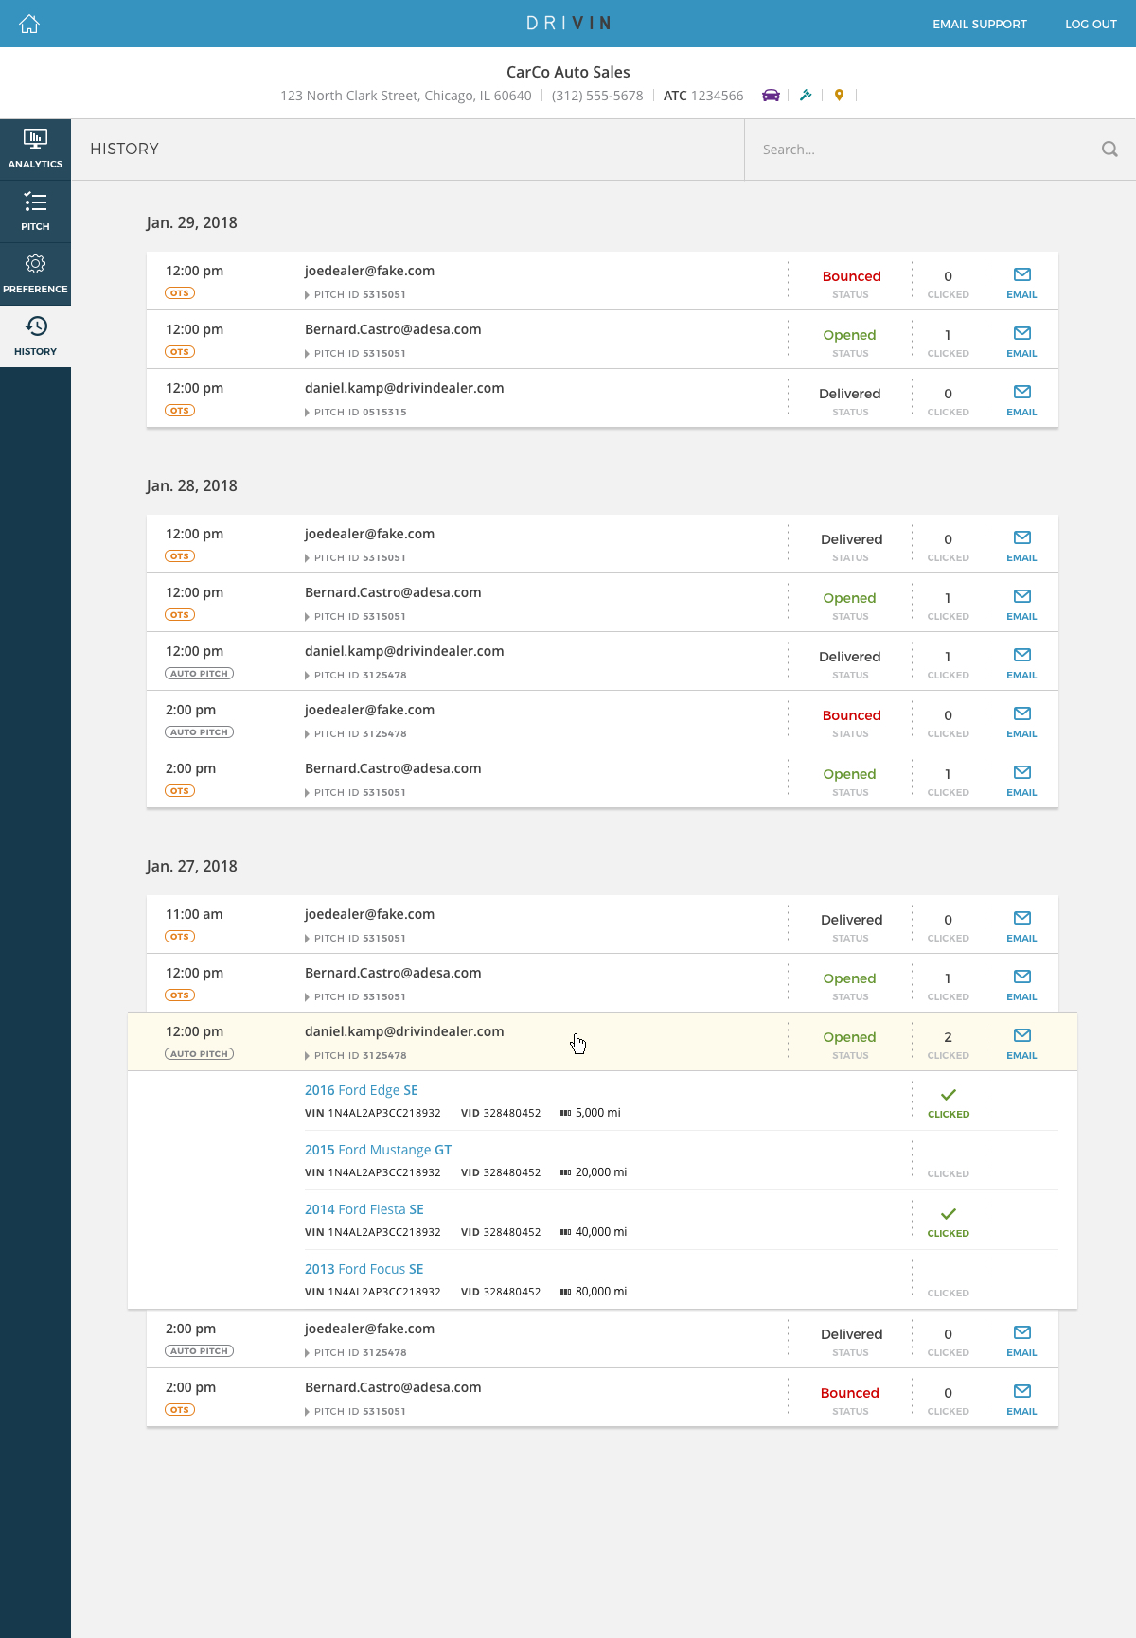Open email for Jan. 29 daniel.kamp row

pos(1021,399)
